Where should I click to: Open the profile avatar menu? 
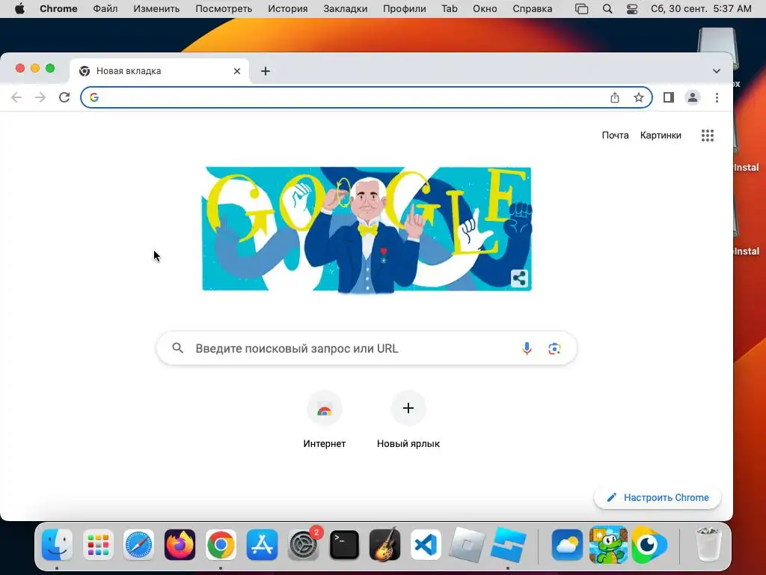click(693, 97)
